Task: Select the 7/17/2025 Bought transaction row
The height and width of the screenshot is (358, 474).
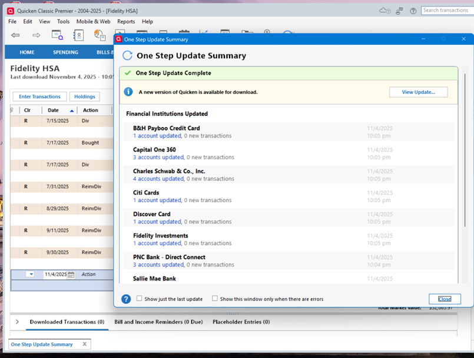Action: click(62, 143)
